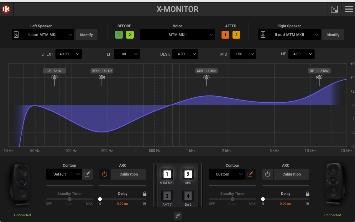Click the 5 kHz frequency axis label

(274, 150)
